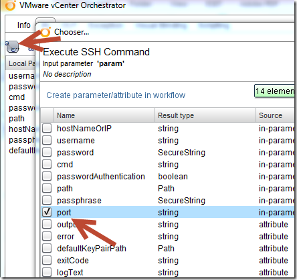This screenshot has width=297, height=280.
Task: Click in-parameter source in cmd row
Action: click(x=277, y=165)
